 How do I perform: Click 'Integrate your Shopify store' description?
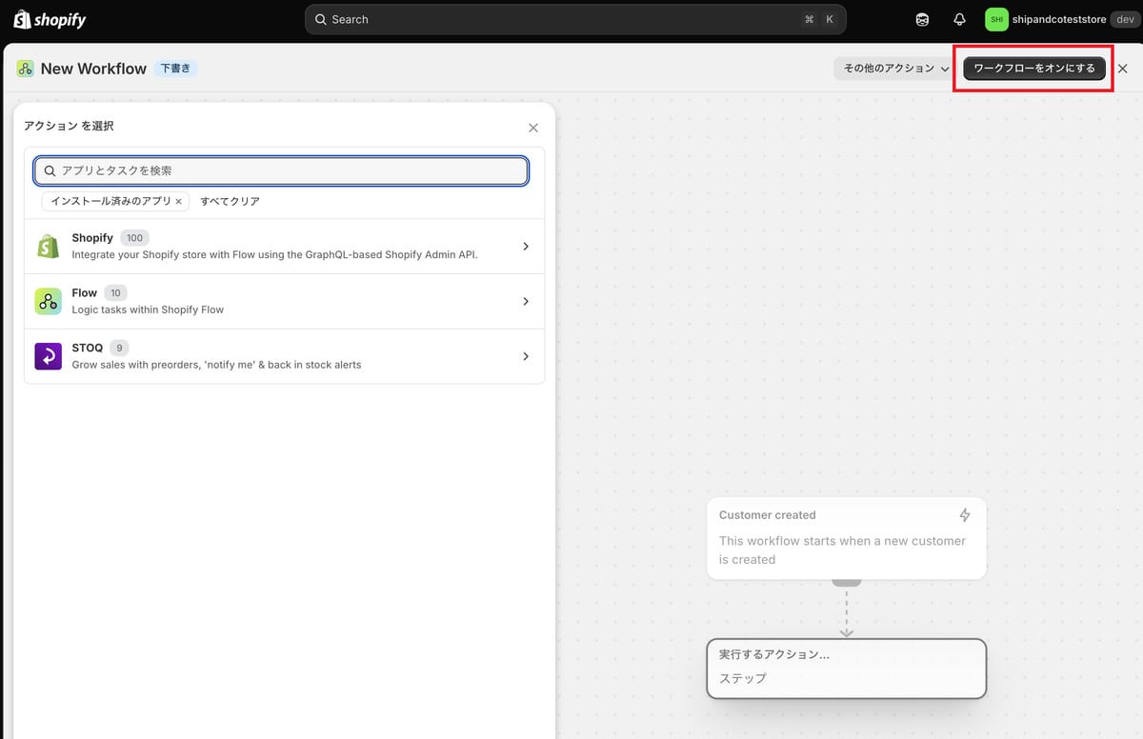point(274,254)
